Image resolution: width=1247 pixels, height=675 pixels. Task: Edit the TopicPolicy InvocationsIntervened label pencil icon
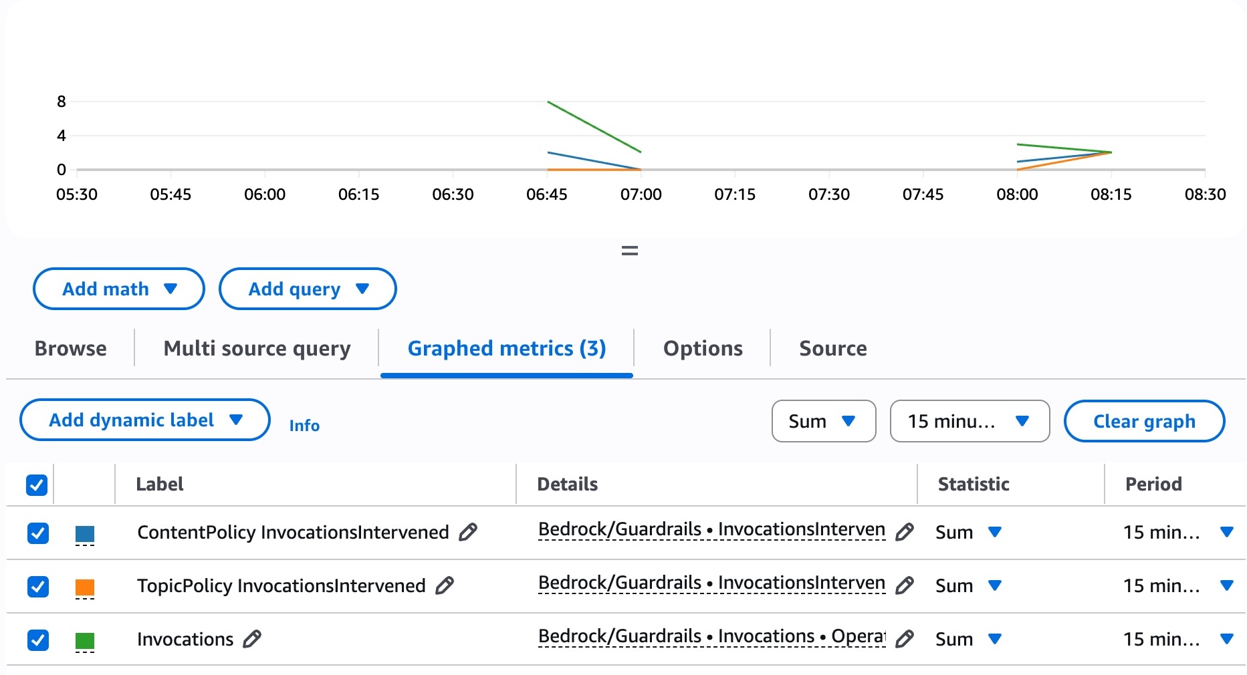coord(445,585)
